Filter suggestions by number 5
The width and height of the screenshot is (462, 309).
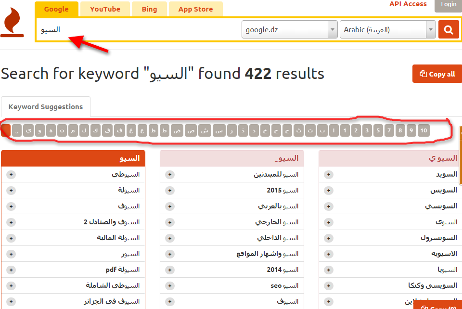[378, 130]
